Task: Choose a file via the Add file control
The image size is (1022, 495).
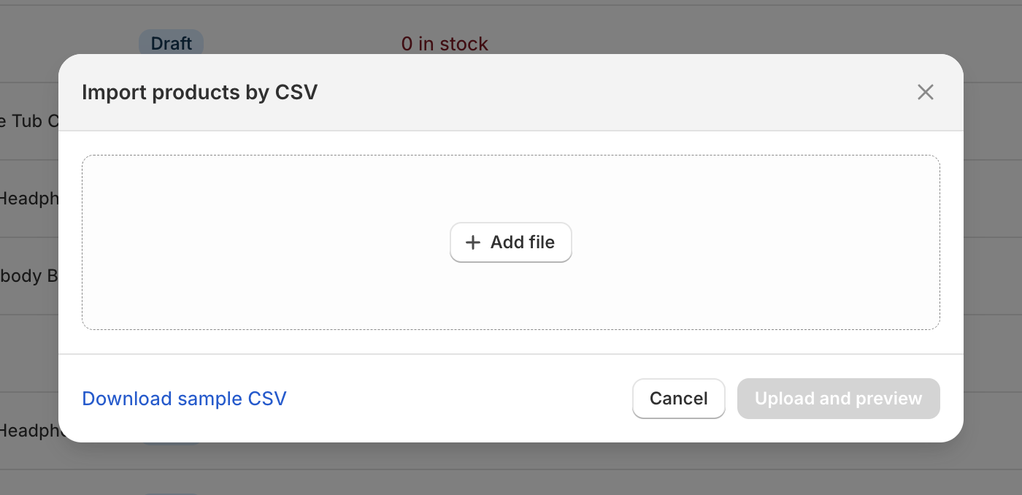Action: (x=511, y=242)
